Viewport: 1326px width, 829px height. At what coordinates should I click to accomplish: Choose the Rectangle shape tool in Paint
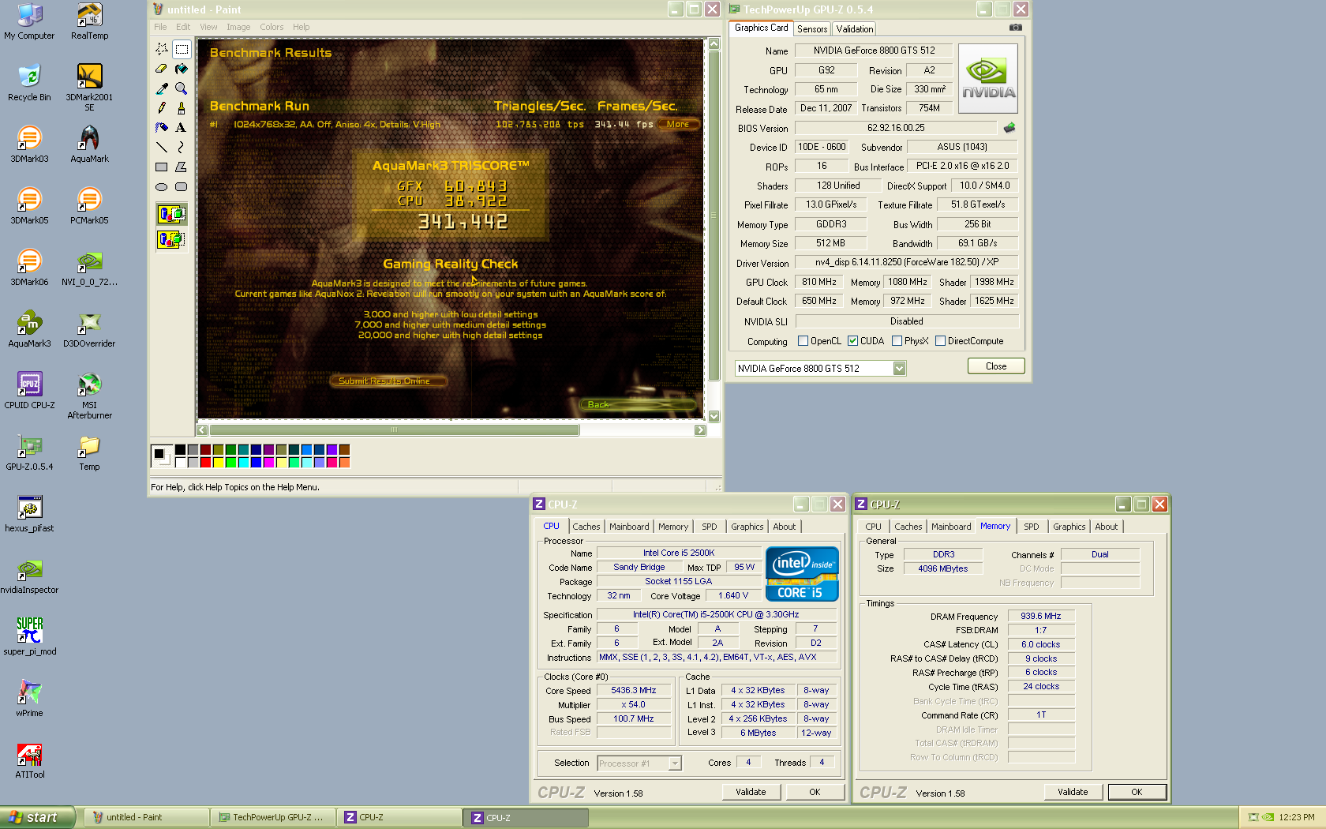coord(162,167)
